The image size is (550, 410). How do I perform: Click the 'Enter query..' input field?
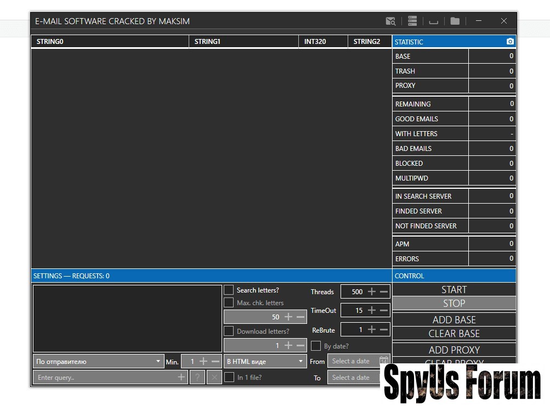(104, 377)
